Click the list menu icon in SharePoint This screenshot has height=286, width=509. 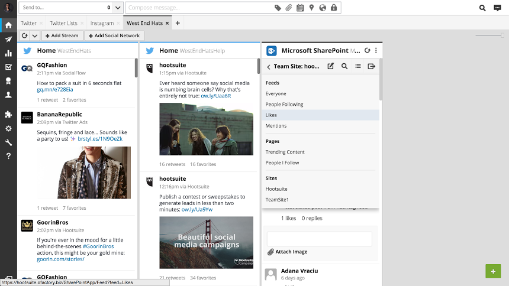coord(358,66)
